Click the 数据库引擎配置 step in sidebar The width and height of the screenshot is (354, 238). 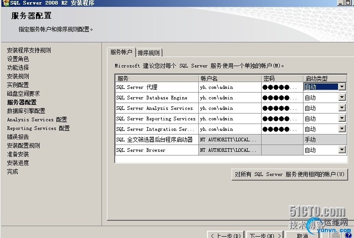[26, 111]
